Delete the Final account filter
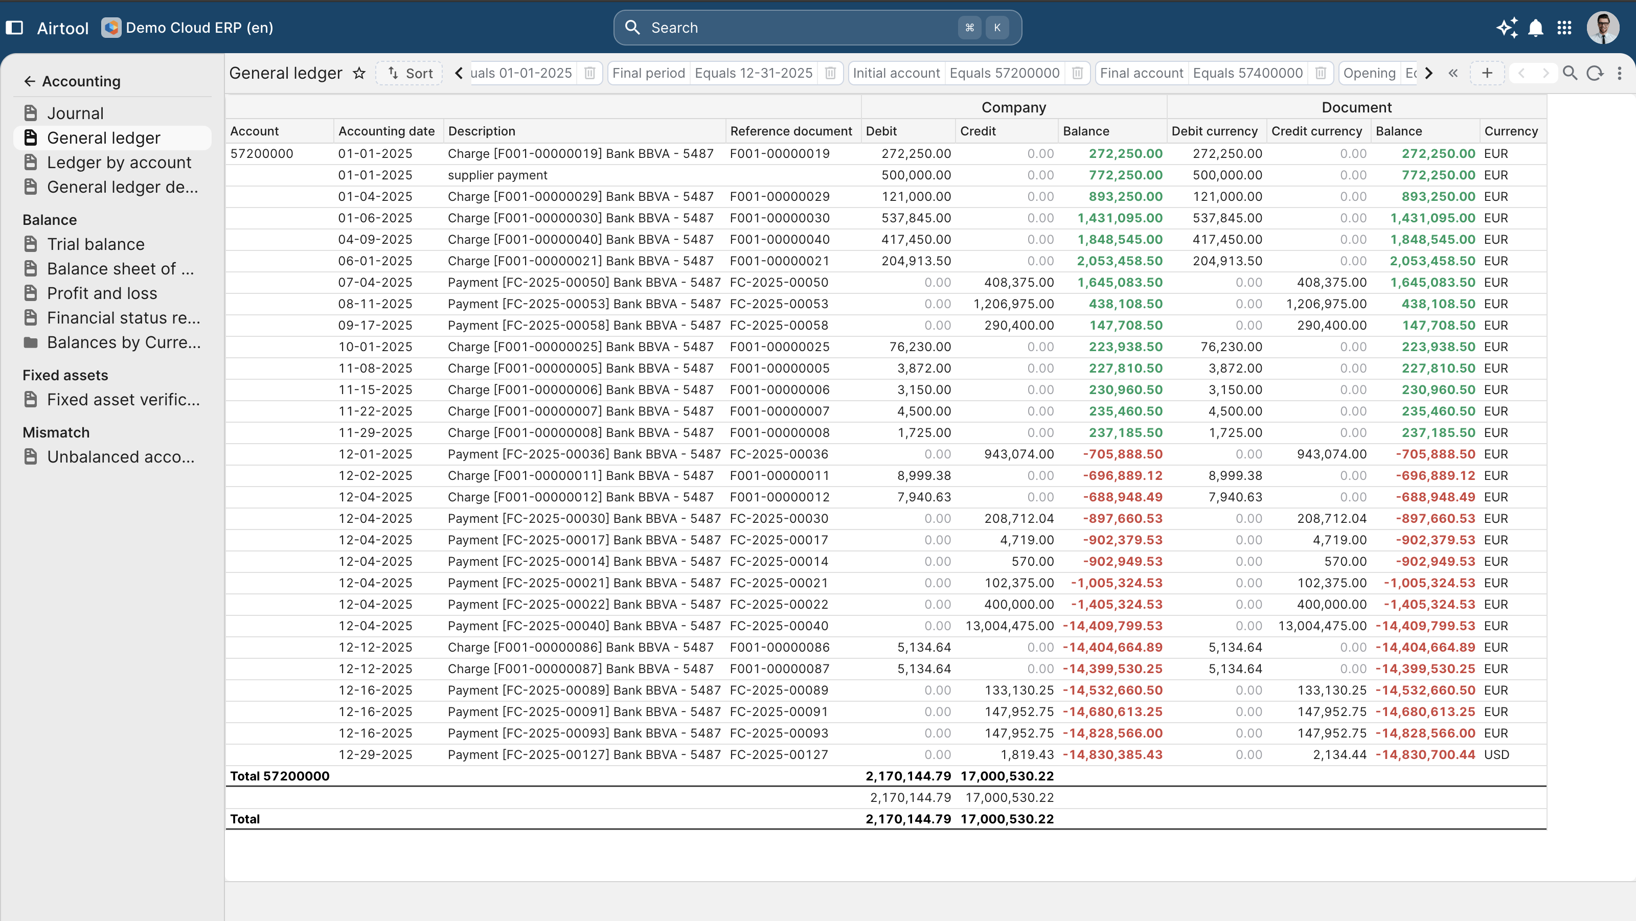 [1321, 73]
